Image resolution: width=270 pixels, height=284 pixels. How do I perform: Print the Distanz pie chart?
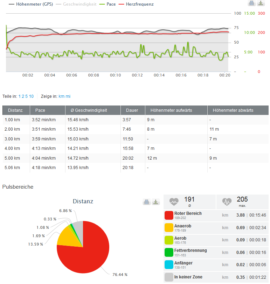tap(147, 202)
